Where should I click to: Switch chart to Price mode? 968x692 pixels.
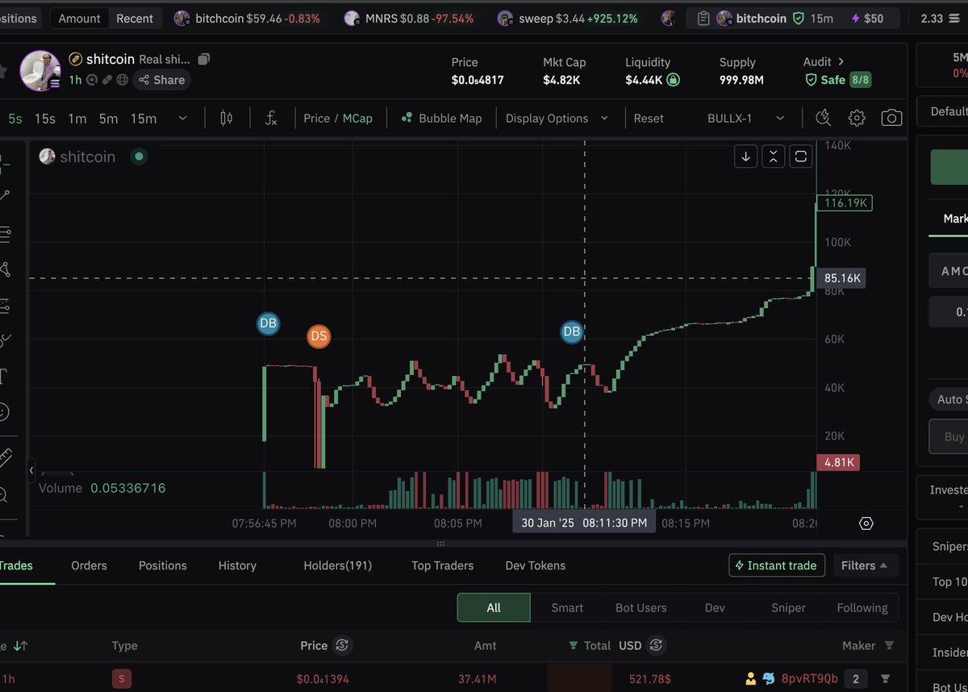[x=316, y=118]
